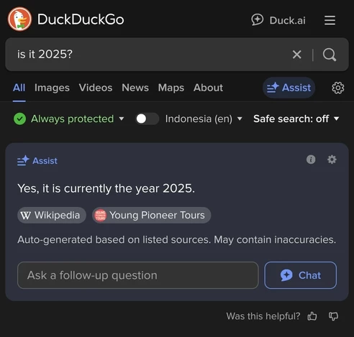The height and width of the screenshot is (337, 354).
Task: Click the Chat button
Action: [x=301, y=275]
